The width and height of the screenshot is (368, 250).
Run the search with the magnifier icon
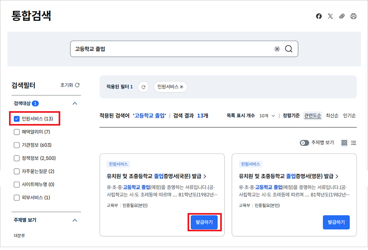click(x=289, y=49)
